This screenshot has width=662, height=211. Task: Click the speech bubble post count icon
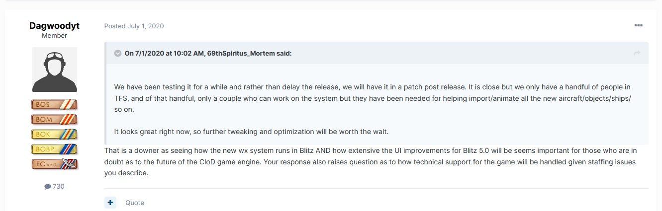tap(47, 187)
